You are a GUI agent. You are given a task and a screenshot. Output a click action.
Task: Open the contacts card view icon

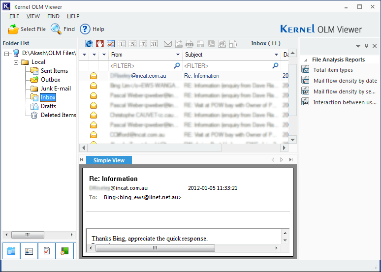29,251
